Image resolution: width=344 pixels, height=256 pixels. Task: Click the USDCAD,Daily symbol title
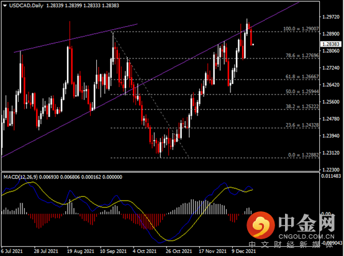(x=26, y=6)
